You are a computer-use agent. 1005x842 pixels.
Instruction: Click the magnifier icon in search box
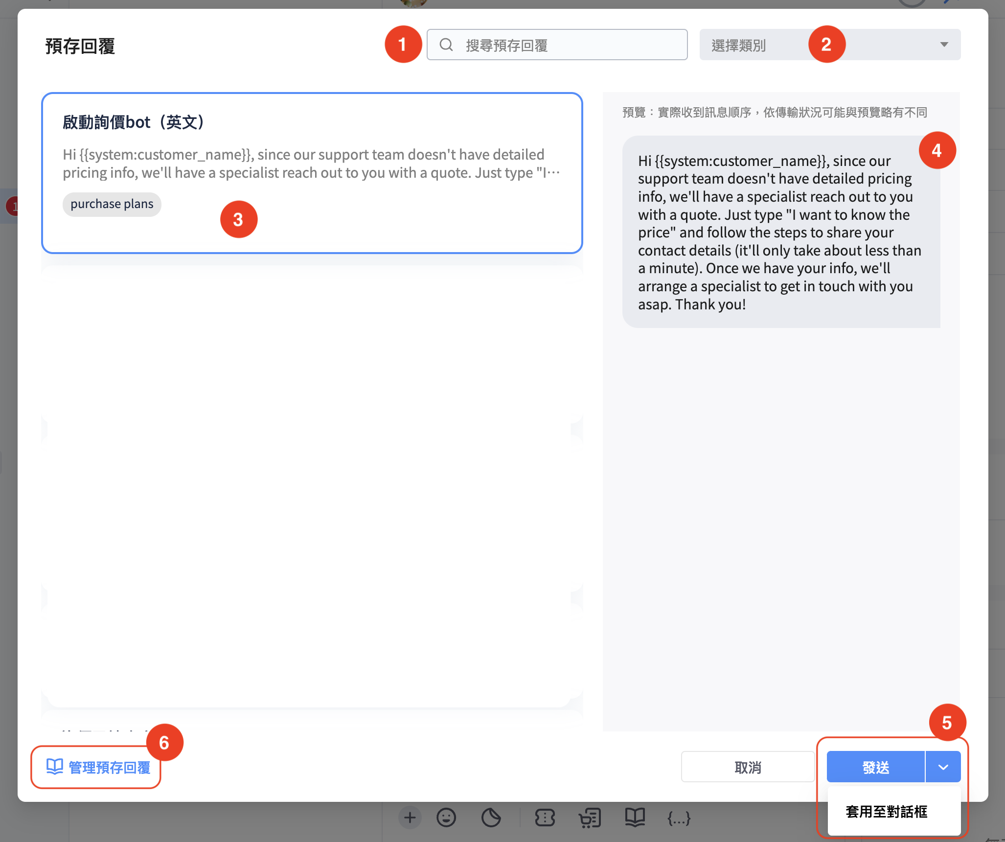(446, 45)
